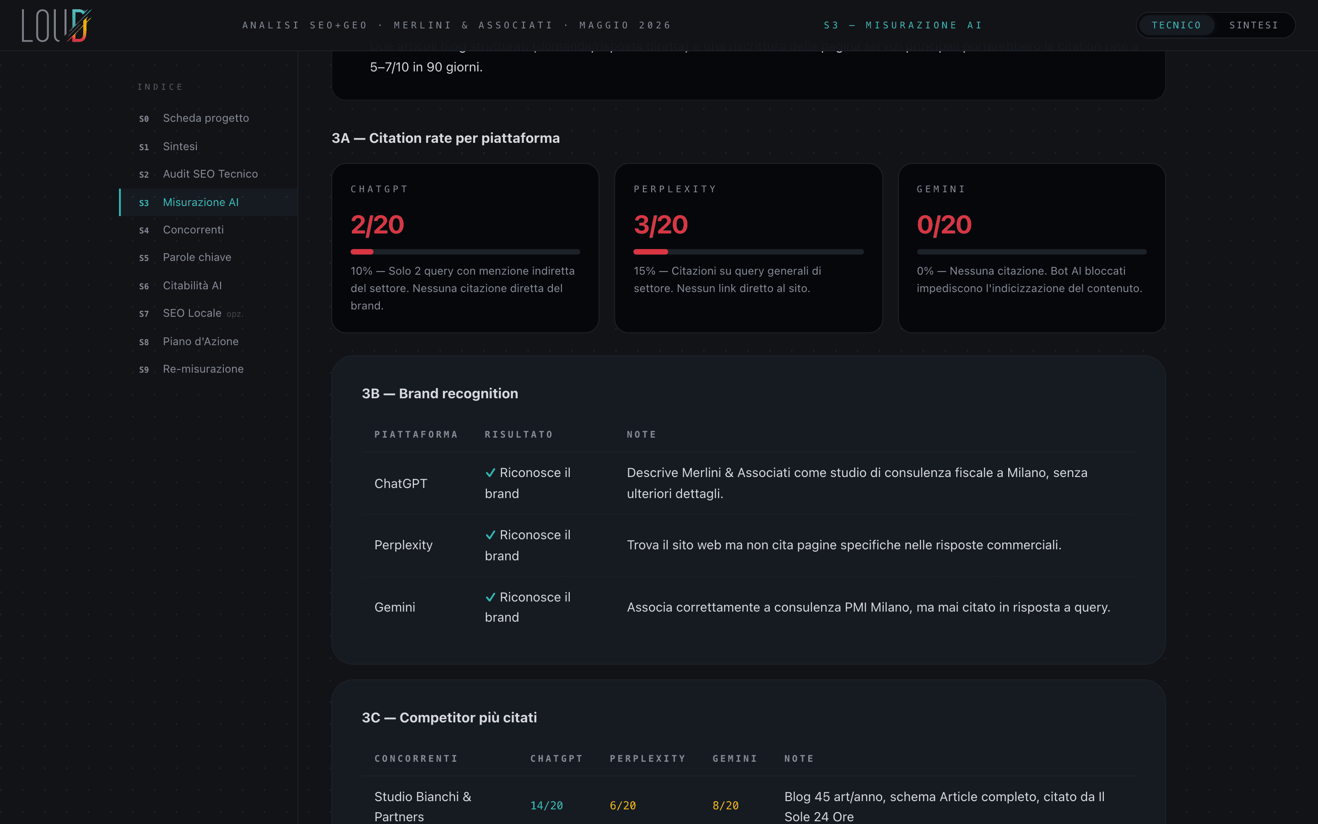This screenshot has width=1318, height=824.
Task: Click the checkmark in the Gemini brand row
Action: coord(490,597)
